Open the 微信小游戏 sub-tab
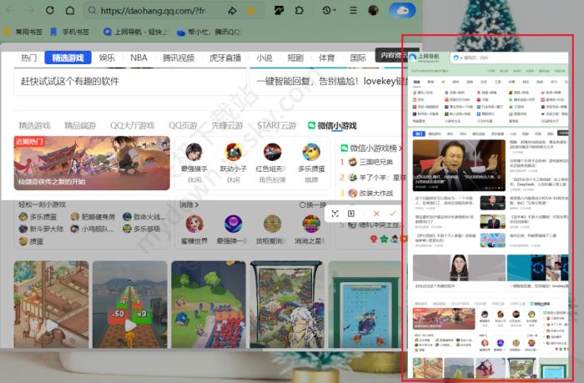This screenshot has width=584, height=383. pyautogui.click(x=332, y=125)
